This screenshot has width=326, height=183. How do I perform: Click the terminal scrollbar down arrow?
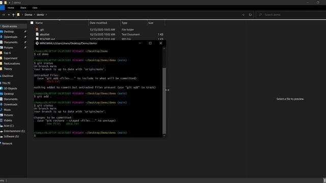coord(164,136)
